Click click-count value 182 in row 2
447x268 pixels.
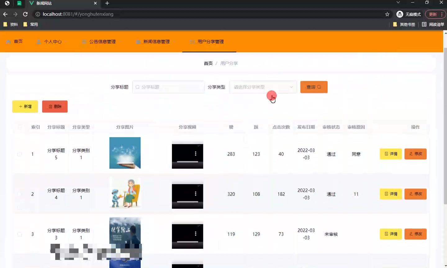[x=281, y=194]
